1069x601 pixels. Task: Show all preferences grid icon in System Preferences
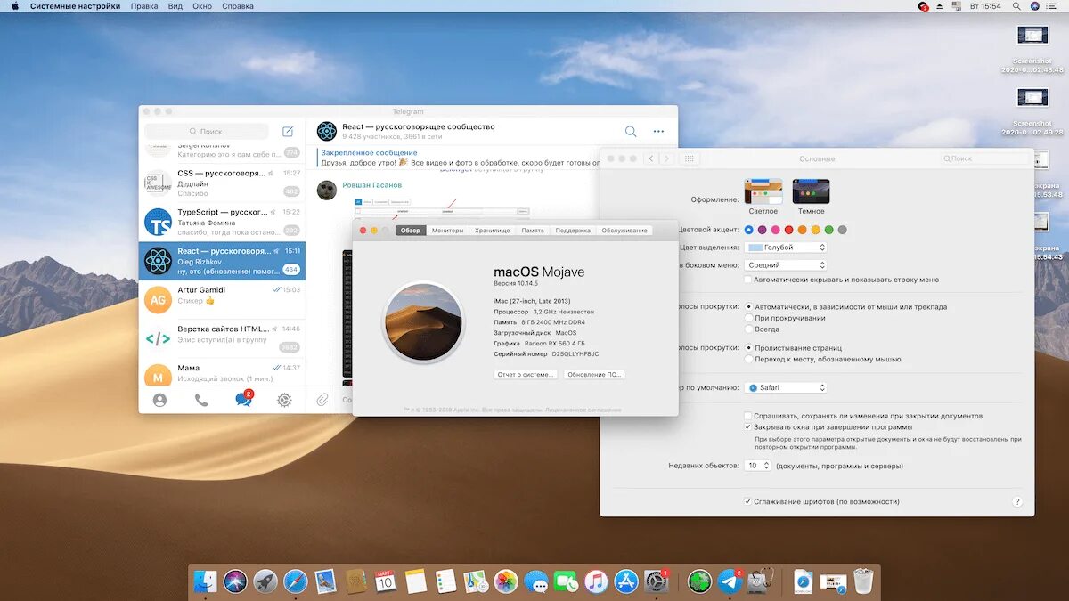pyautogui.click(x=689, y=158)
